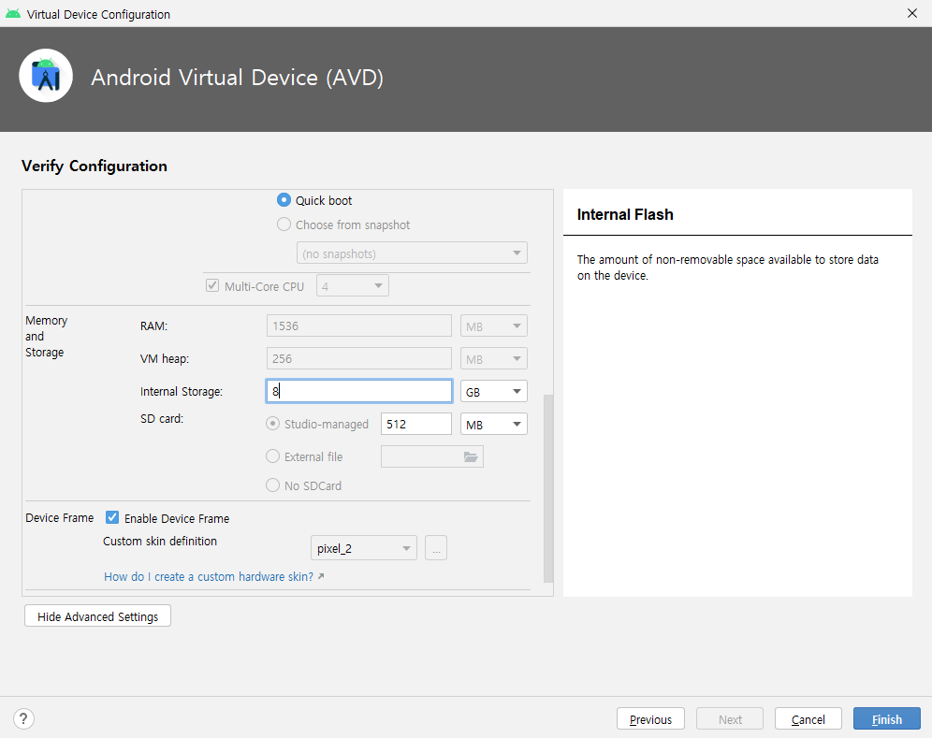Browse external SD card file folder icon

point(470,456)
